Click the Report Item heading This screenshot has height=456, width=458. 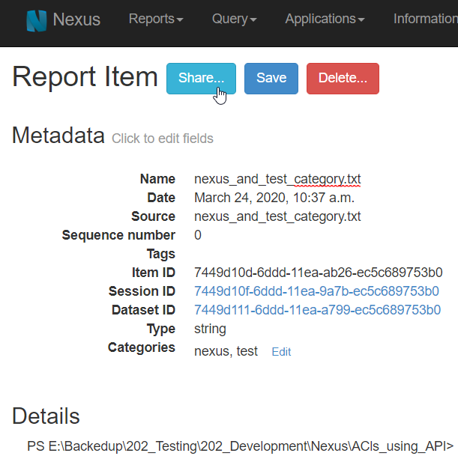[x=85, y=76]
